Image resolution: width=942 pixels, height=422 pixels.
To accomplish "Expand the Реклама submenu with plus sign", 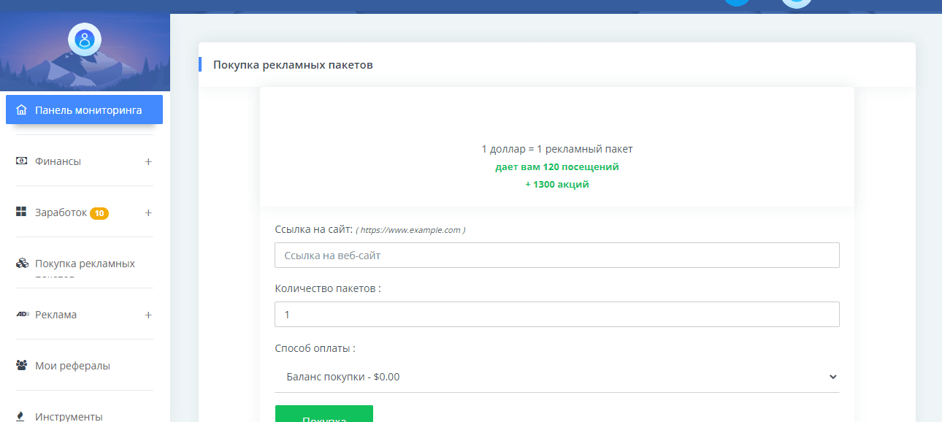I will (148, 315).
